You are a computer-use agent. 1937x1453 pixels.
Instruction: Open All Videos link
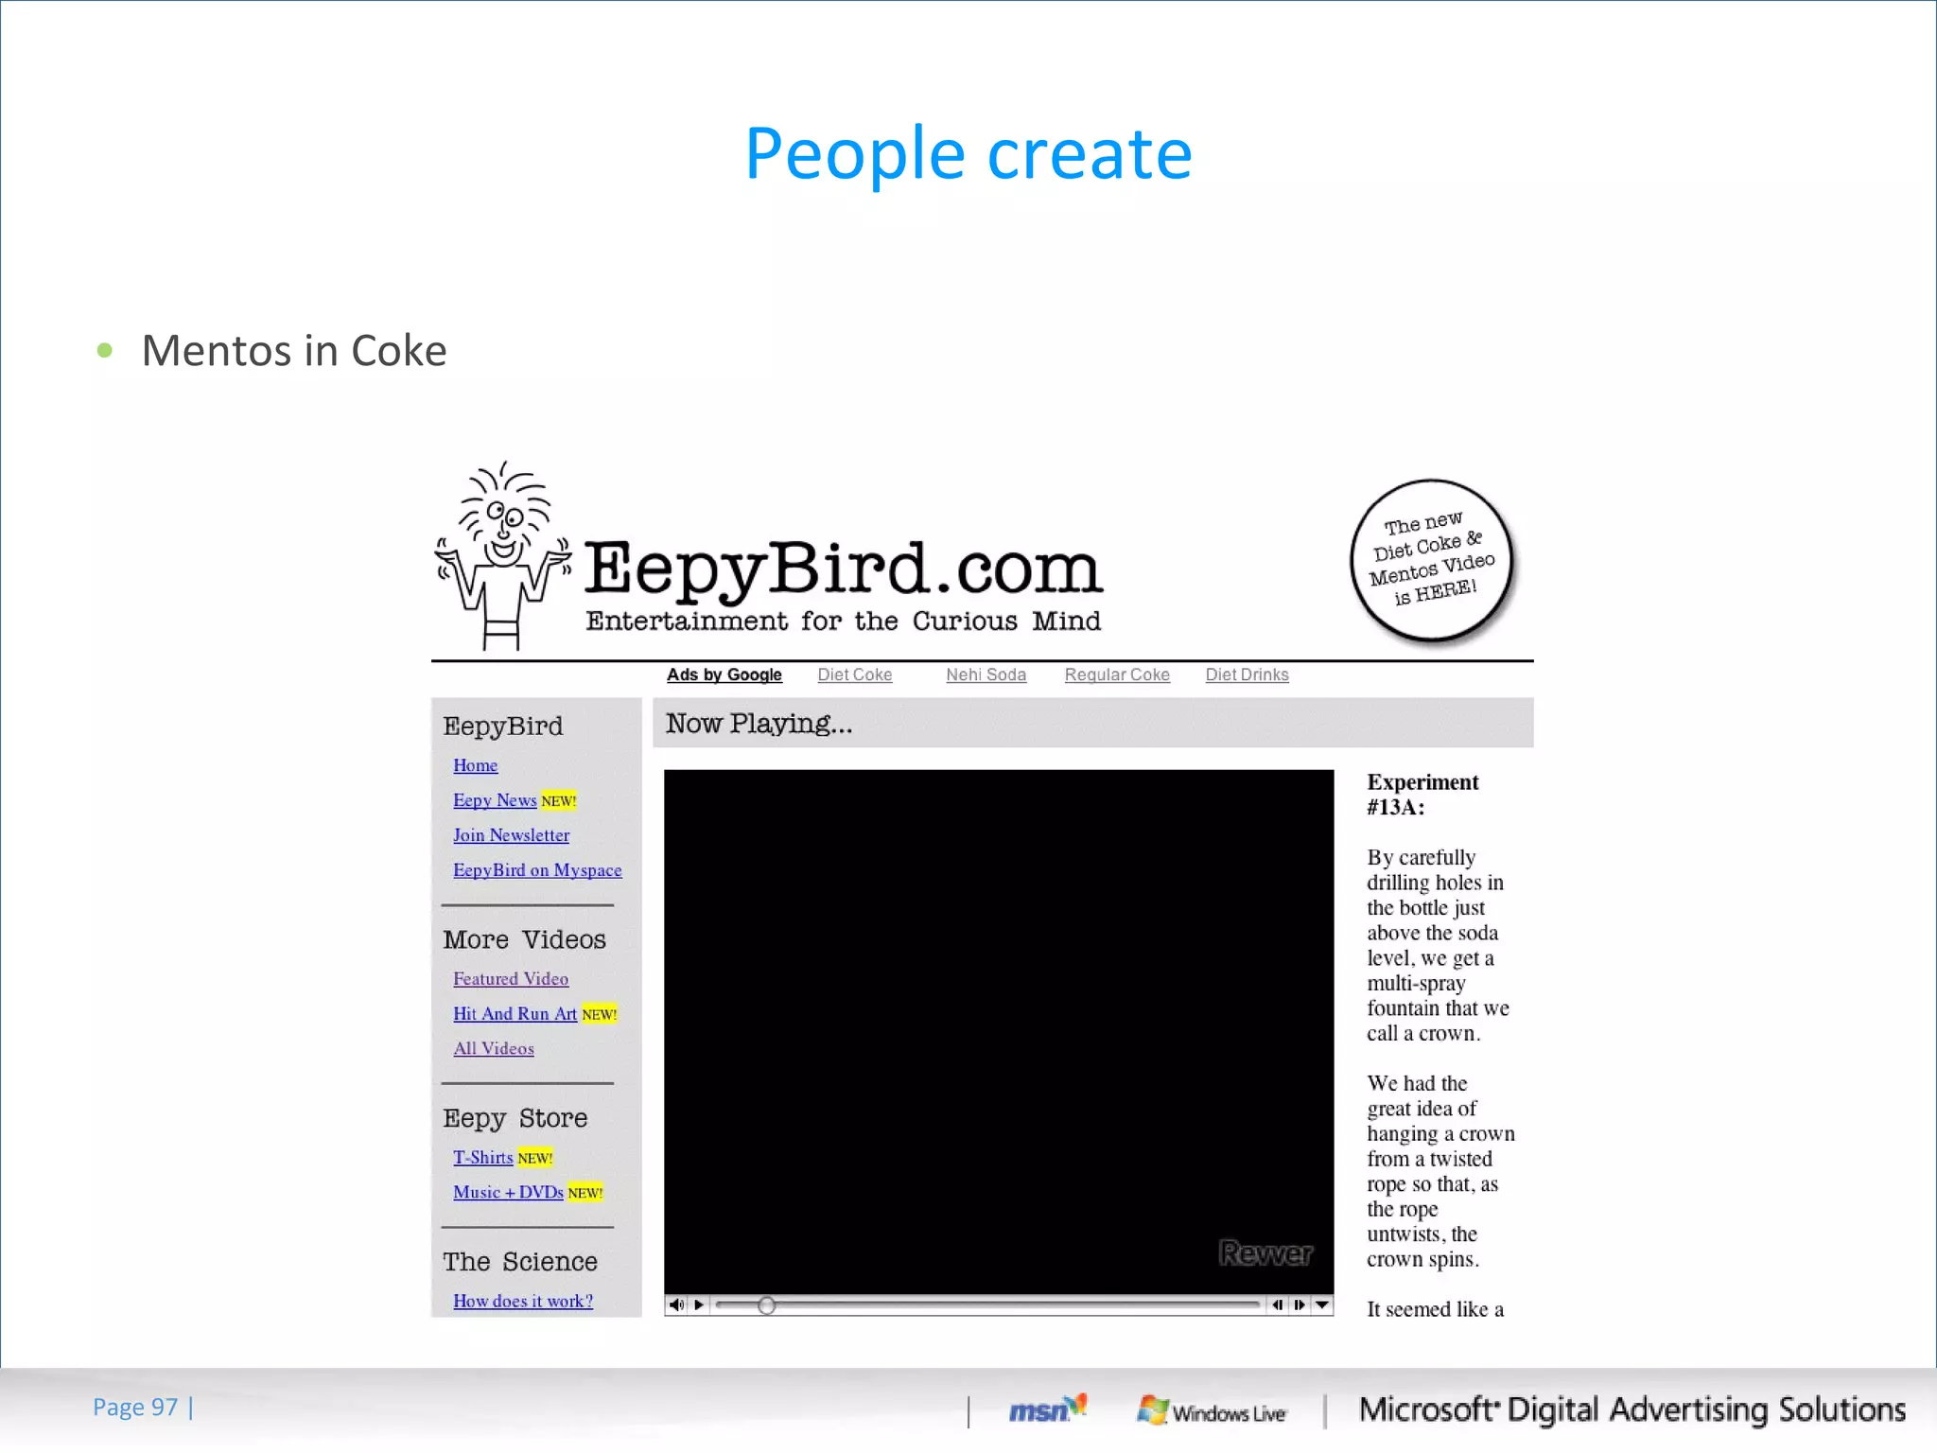point(494,1049)
